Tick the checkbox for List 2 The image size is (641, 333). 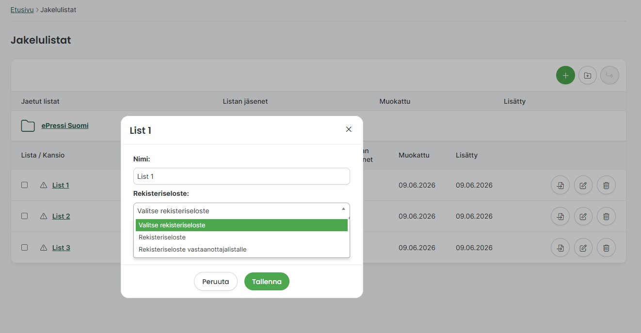click(x=25, y=216)
